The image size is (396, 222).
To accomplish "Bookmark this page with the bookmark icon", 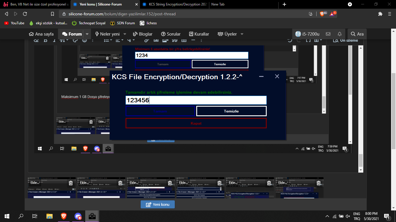I will (52, 14).
